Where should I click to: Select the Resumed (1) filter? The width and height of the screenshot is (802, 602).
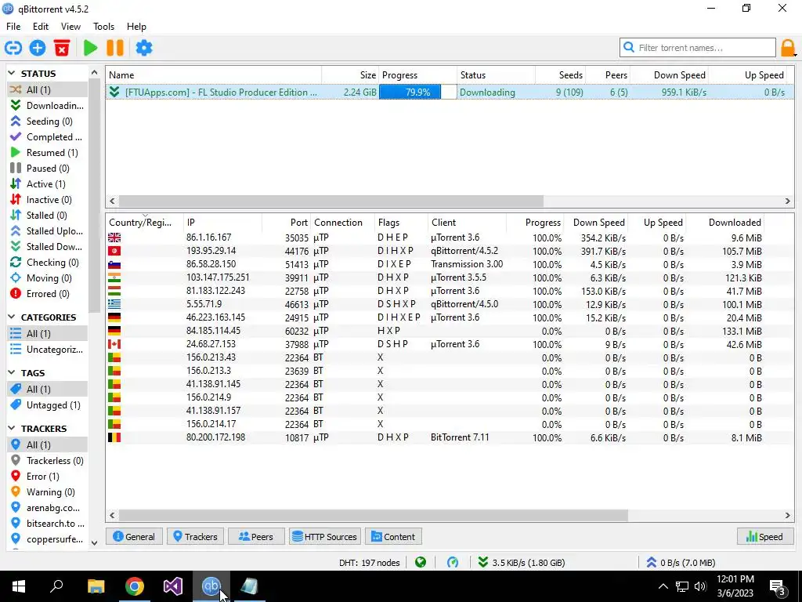point(47,153)
